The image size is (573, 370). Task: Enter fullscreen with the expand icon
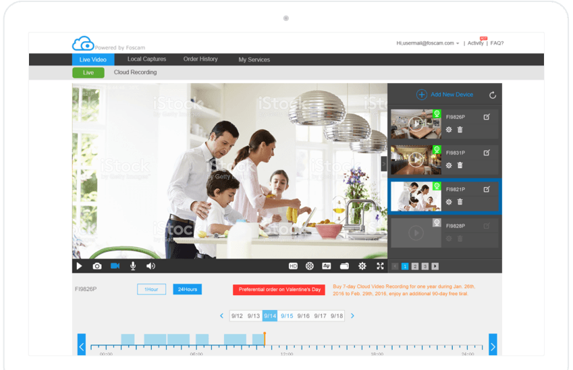(380, 266)
